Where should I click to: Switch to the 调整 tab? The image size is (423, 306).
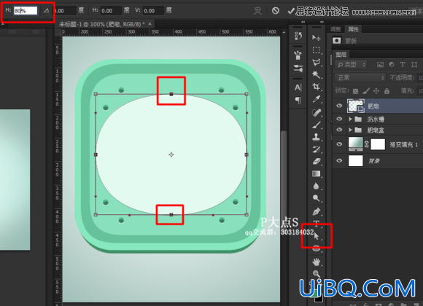tap(335, 29)
